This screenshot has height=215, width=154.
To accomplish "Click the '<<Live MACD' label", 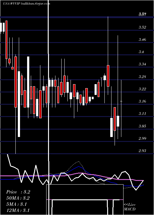I will [130, 207].
